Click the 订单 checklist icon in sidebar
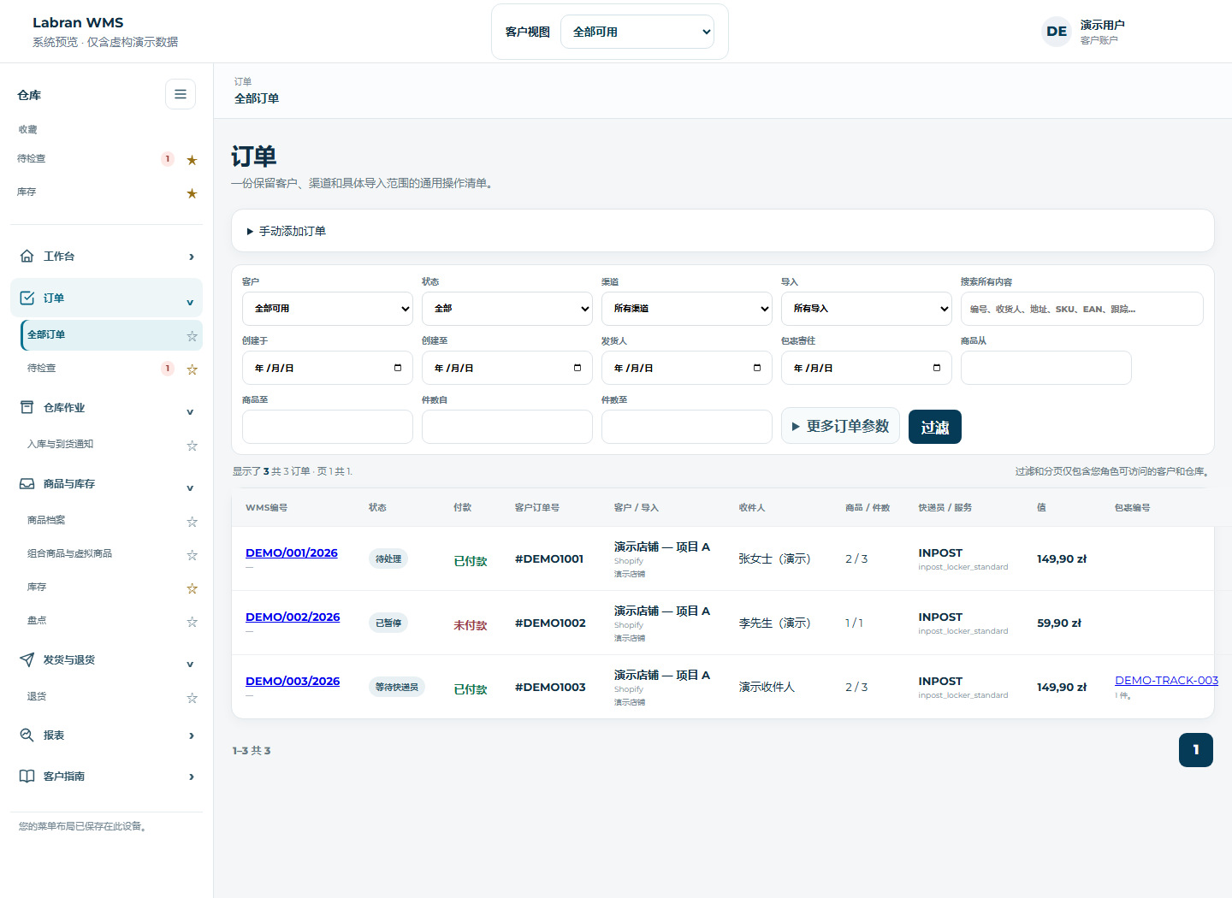 (x=27, y=298)
